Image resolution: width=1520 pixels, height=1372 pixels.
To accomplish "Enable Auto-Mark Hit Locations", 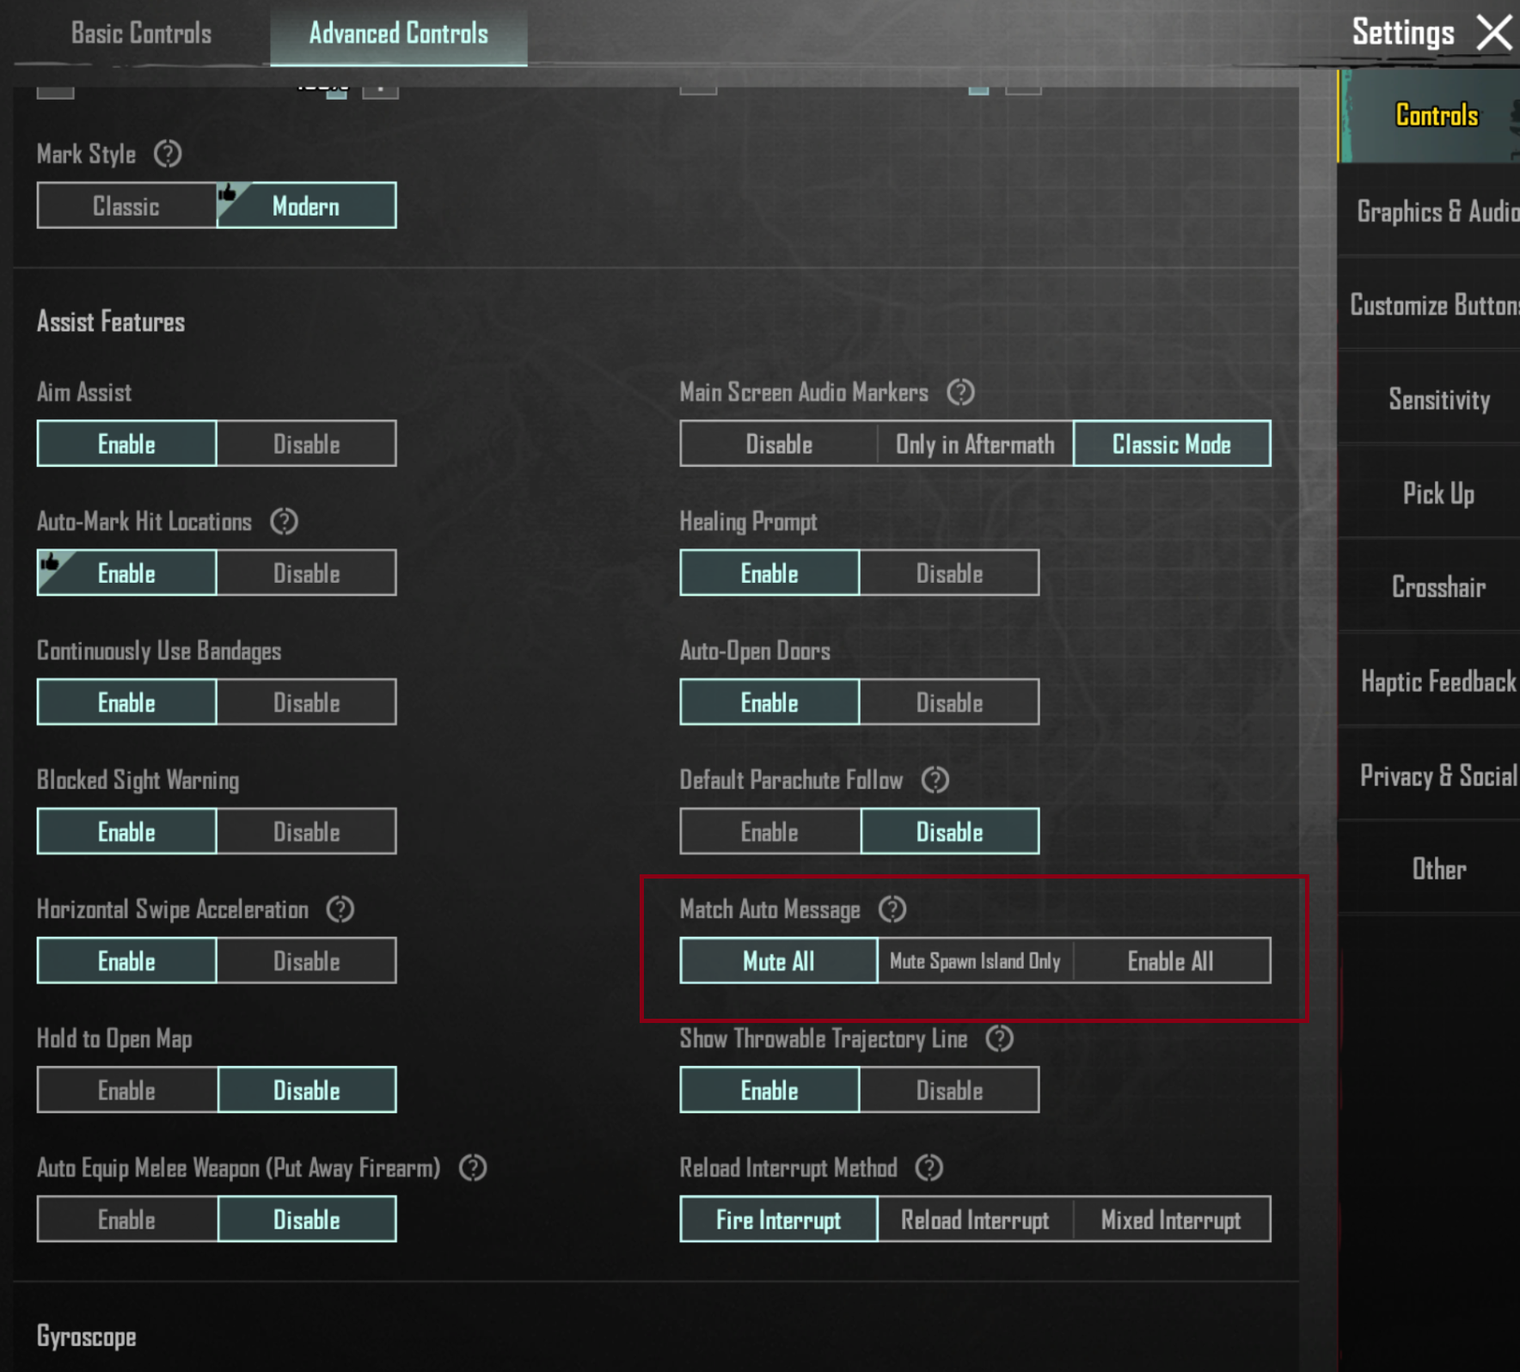I will pyautogui.click(x=126, y=573).
